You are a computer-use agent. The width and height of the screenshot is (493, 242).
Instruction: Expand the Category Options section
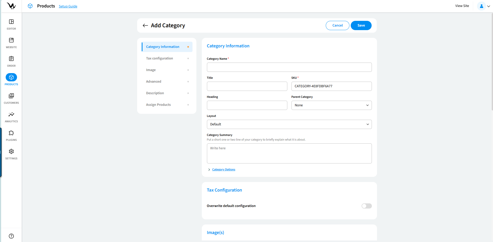[223, 170]
